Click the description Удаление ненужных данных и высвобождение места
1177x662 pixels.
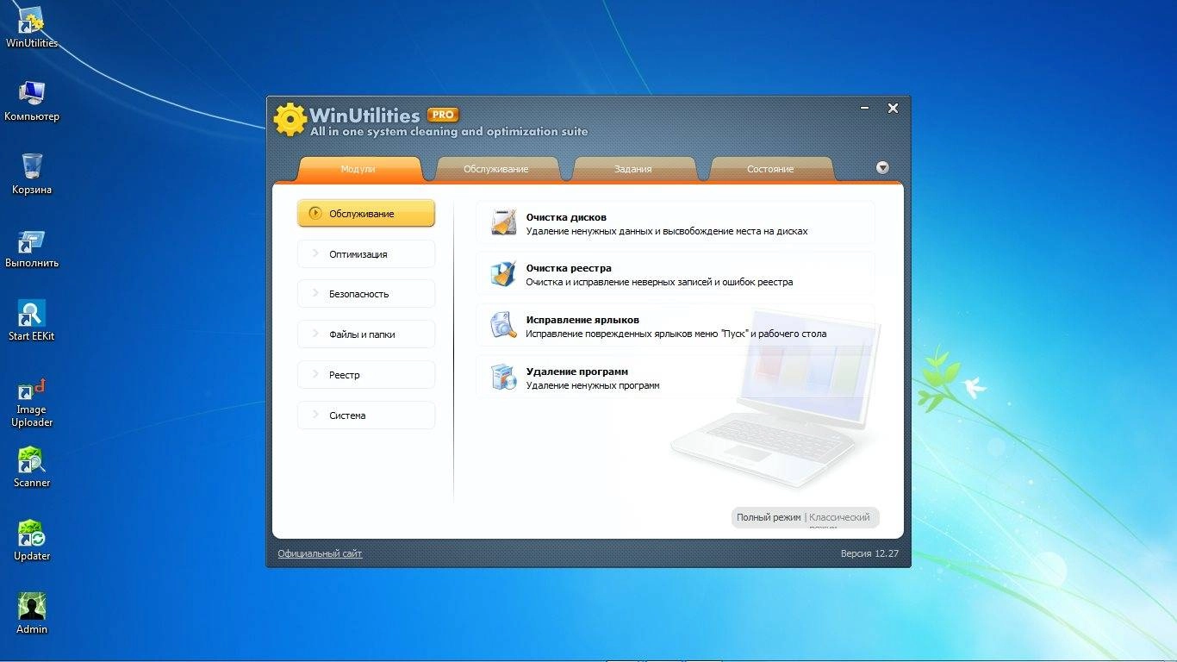click(667, 231)
